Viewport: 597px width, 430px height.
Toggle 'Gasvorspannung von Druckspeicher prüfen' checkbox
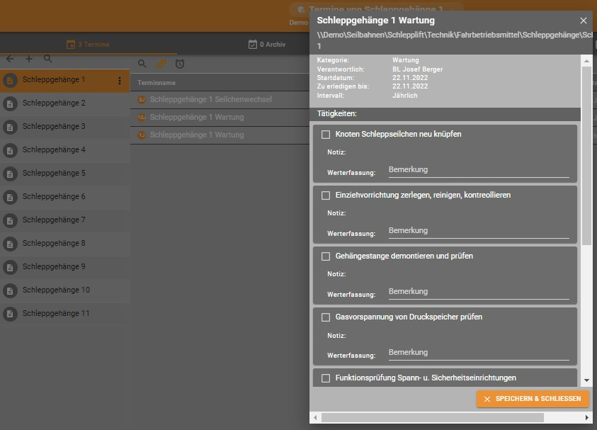pos(326,317)
